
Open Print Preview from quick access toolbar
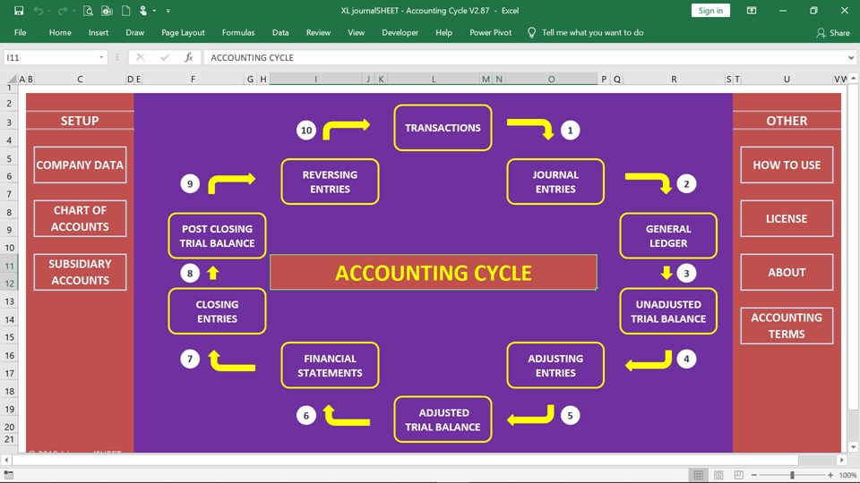pyautogui.click(x=88, y=11)
